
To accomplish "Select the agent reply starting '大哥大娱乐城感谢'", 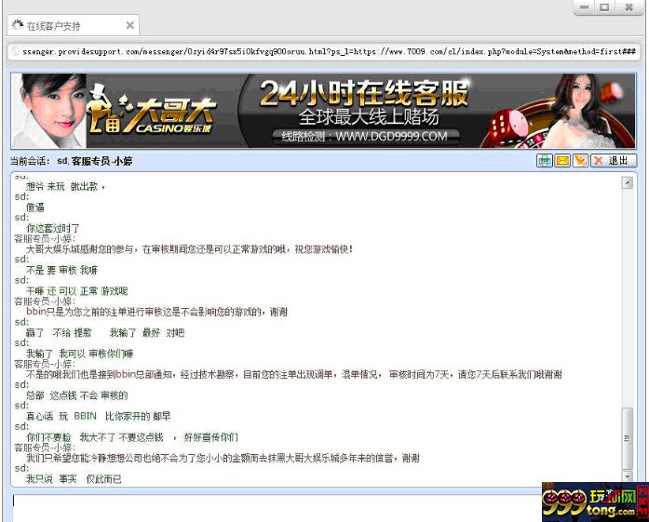I will [190, 249].
